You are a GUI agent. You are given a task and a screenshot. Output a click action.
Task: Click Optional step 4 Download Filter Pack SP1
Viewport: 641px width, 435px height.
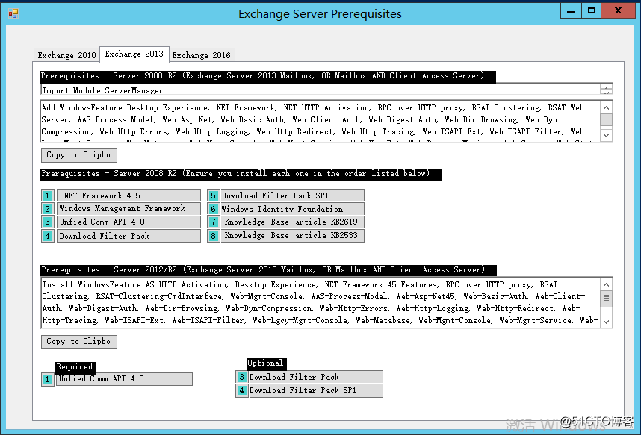[315, 390]
